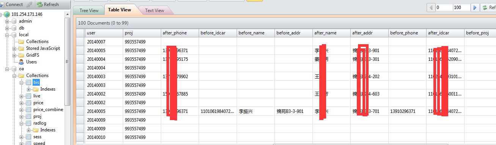Select the oa database icon
This screenshot has width=496, height=145.
pyautogui.click(x=14, y=69)
